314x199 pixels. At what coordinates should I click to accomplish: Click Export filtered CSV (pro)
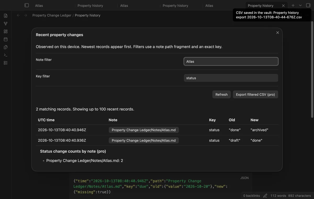(255, 95)
